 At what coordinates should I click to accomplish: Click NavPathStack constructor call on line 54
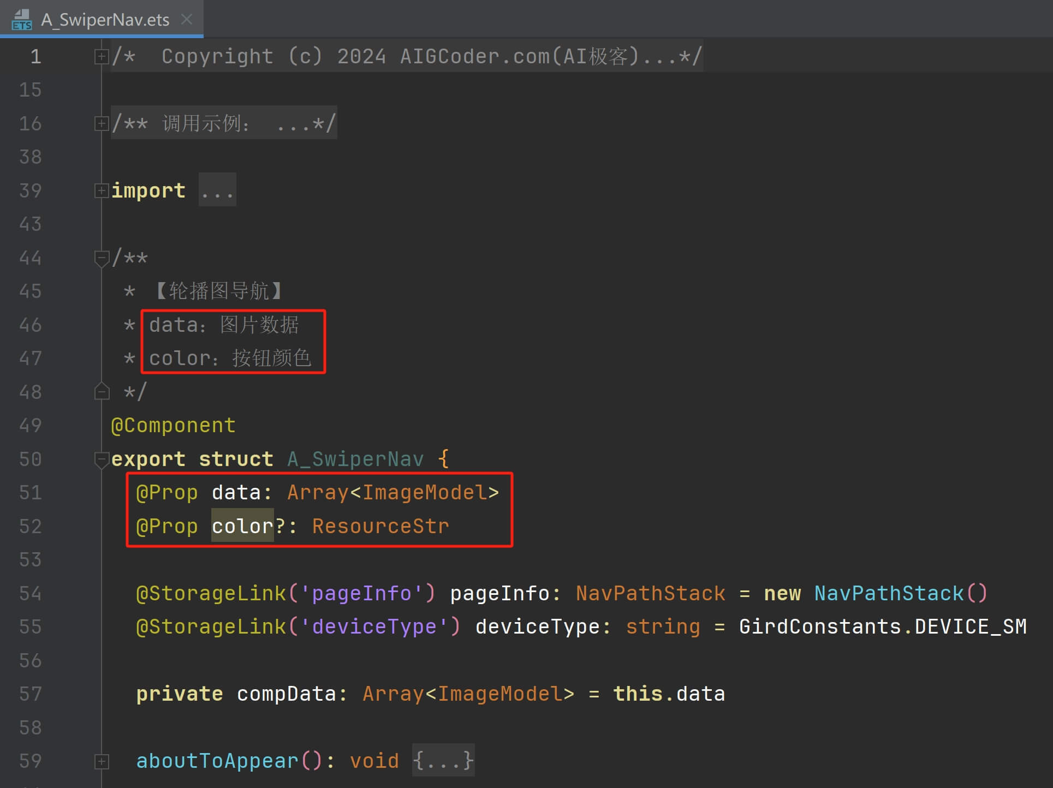pyautogui.click(x=889, y=593)
